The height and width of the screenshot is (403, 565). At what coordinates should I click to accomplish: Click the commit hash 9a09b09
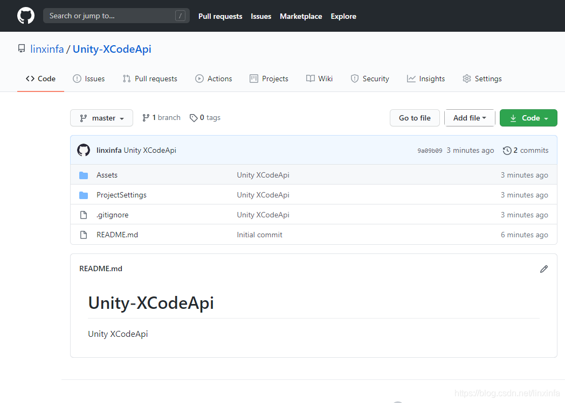pyautogui.click(x=429, y=151)
